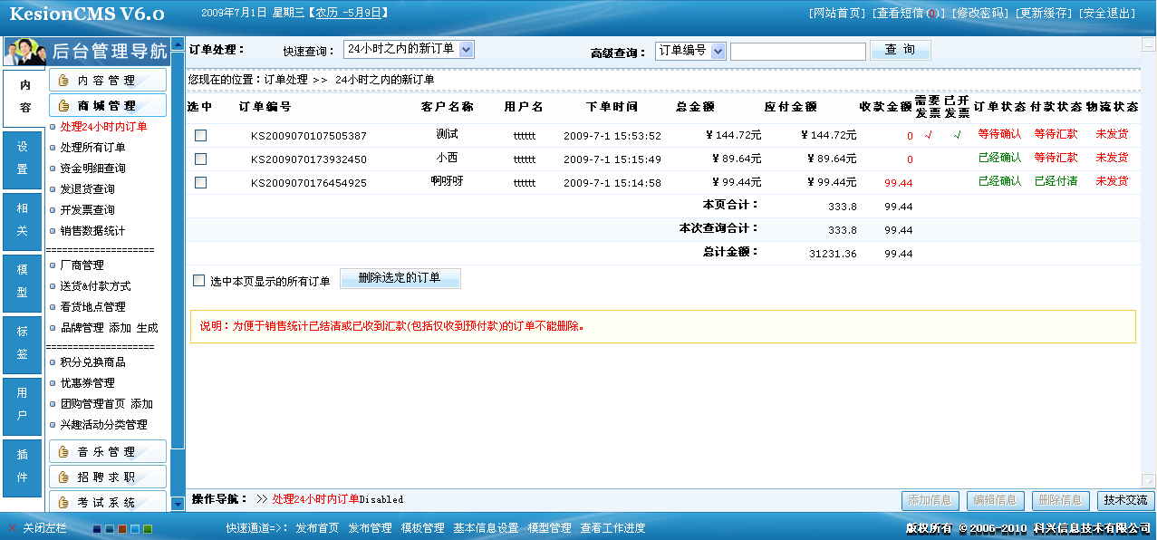Click 删除选定的订单 button
1157x540 pixels.
[x=400, y=278]
